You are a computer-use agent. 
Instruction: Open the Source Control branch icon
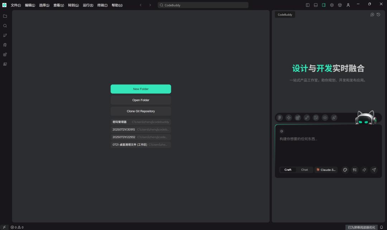coord(5,35)
